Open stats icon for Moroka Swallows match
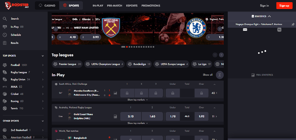Screen dimensions: 296x140 [115, 93]
